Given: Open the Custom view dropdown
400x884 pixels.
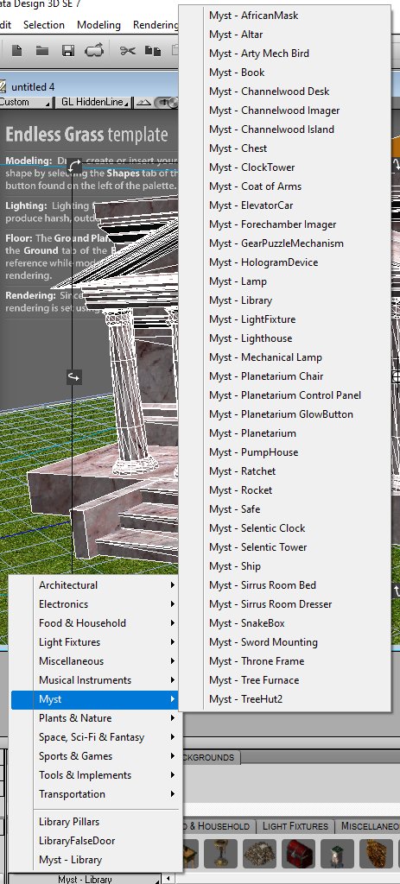Looking at the screenshot, I should tap(25, 102).
